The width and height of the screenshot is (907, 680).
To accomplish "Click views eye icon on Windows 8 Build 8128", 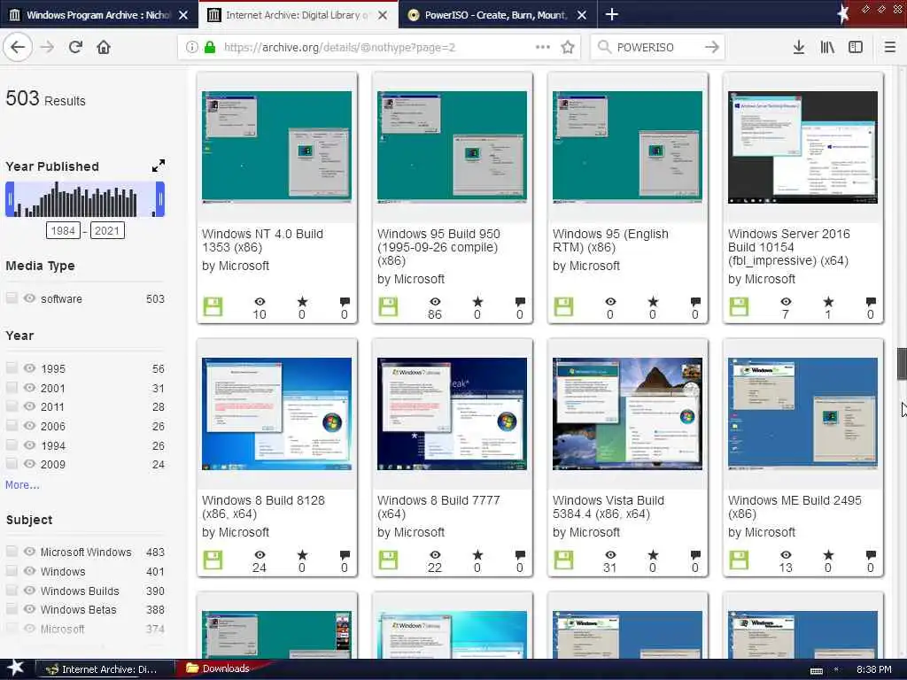I will click(260, 555).
